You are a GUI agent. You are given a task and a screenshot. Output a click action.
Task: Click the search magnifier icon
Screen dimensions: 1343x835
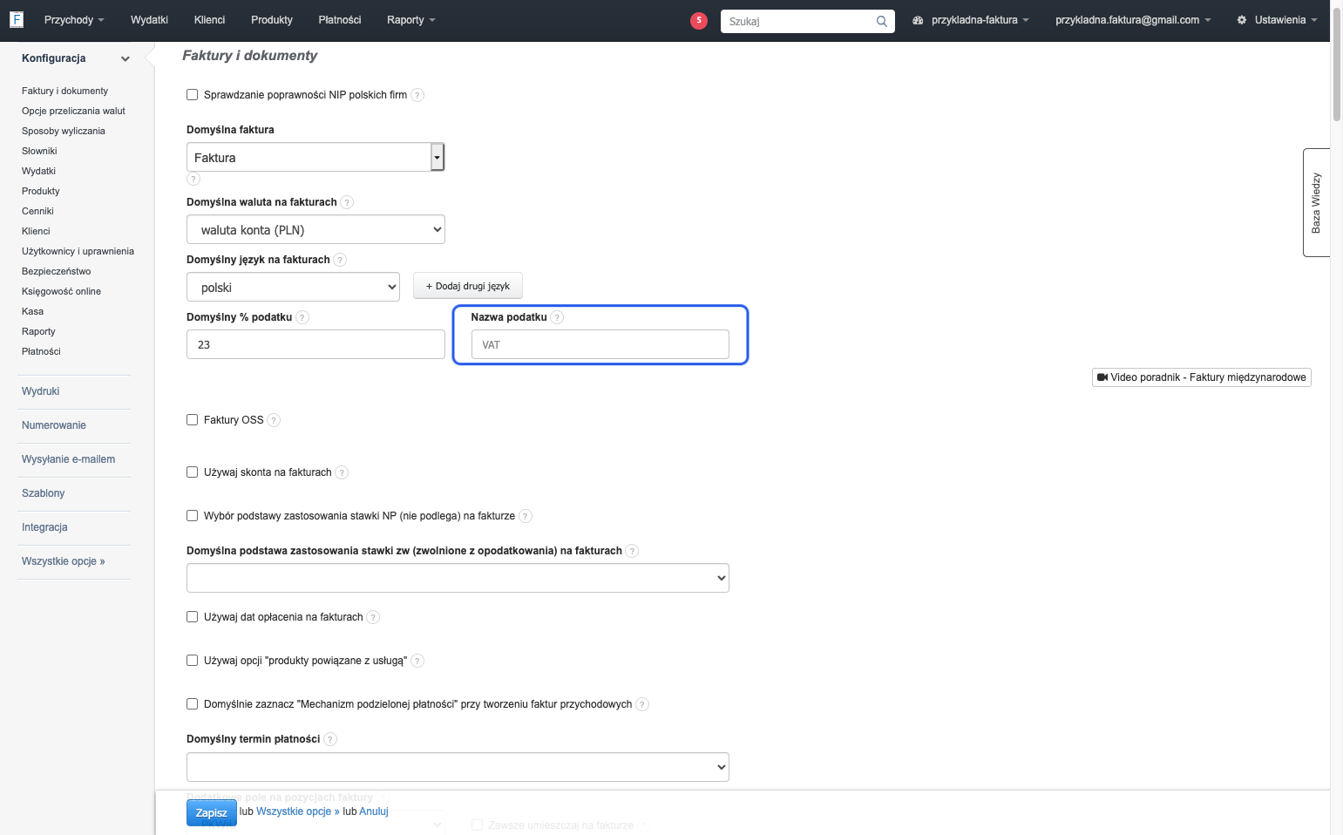point(882,21)
